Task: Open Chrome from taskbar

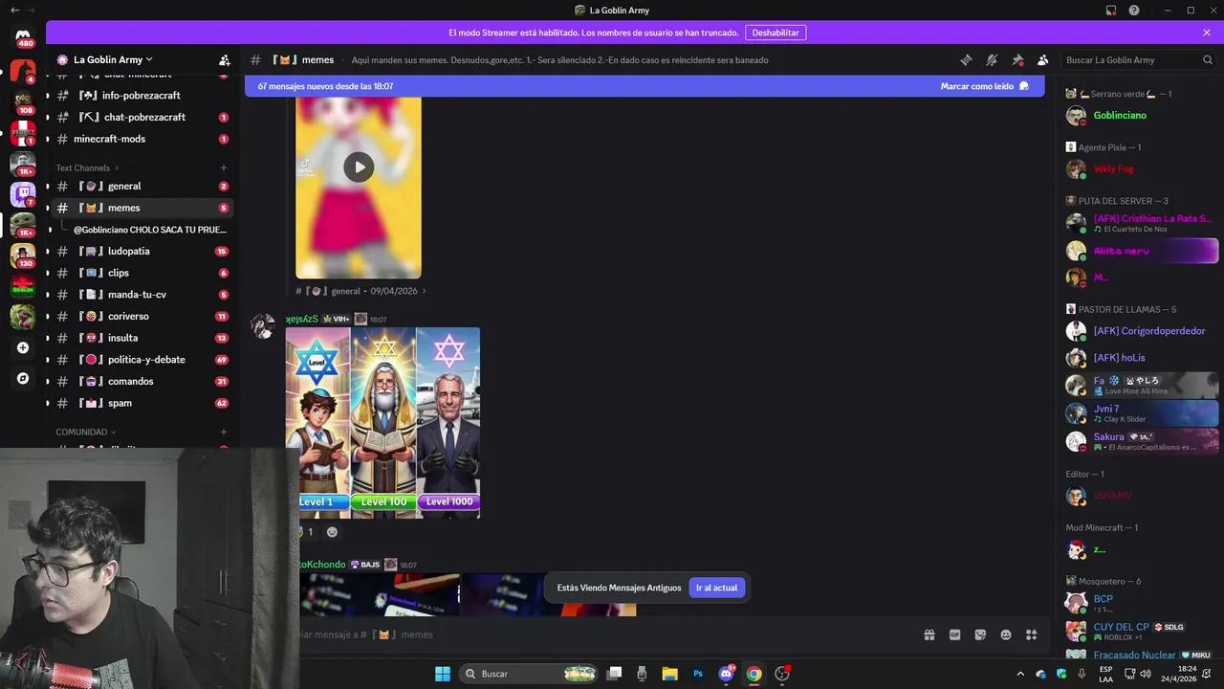Action: point(754,674)
